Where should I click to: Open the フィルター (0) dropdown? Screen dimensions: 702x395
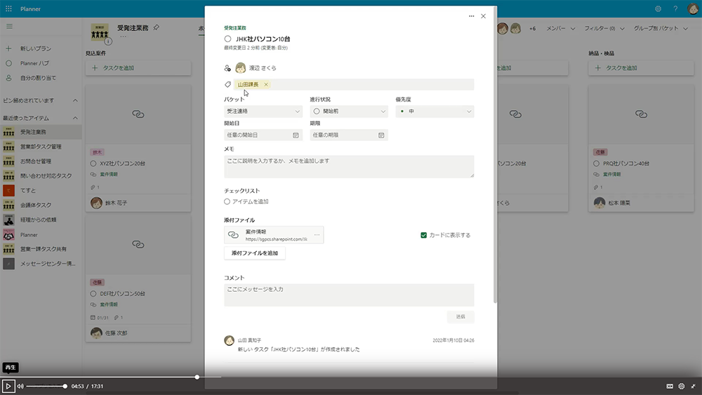(604, 28)
